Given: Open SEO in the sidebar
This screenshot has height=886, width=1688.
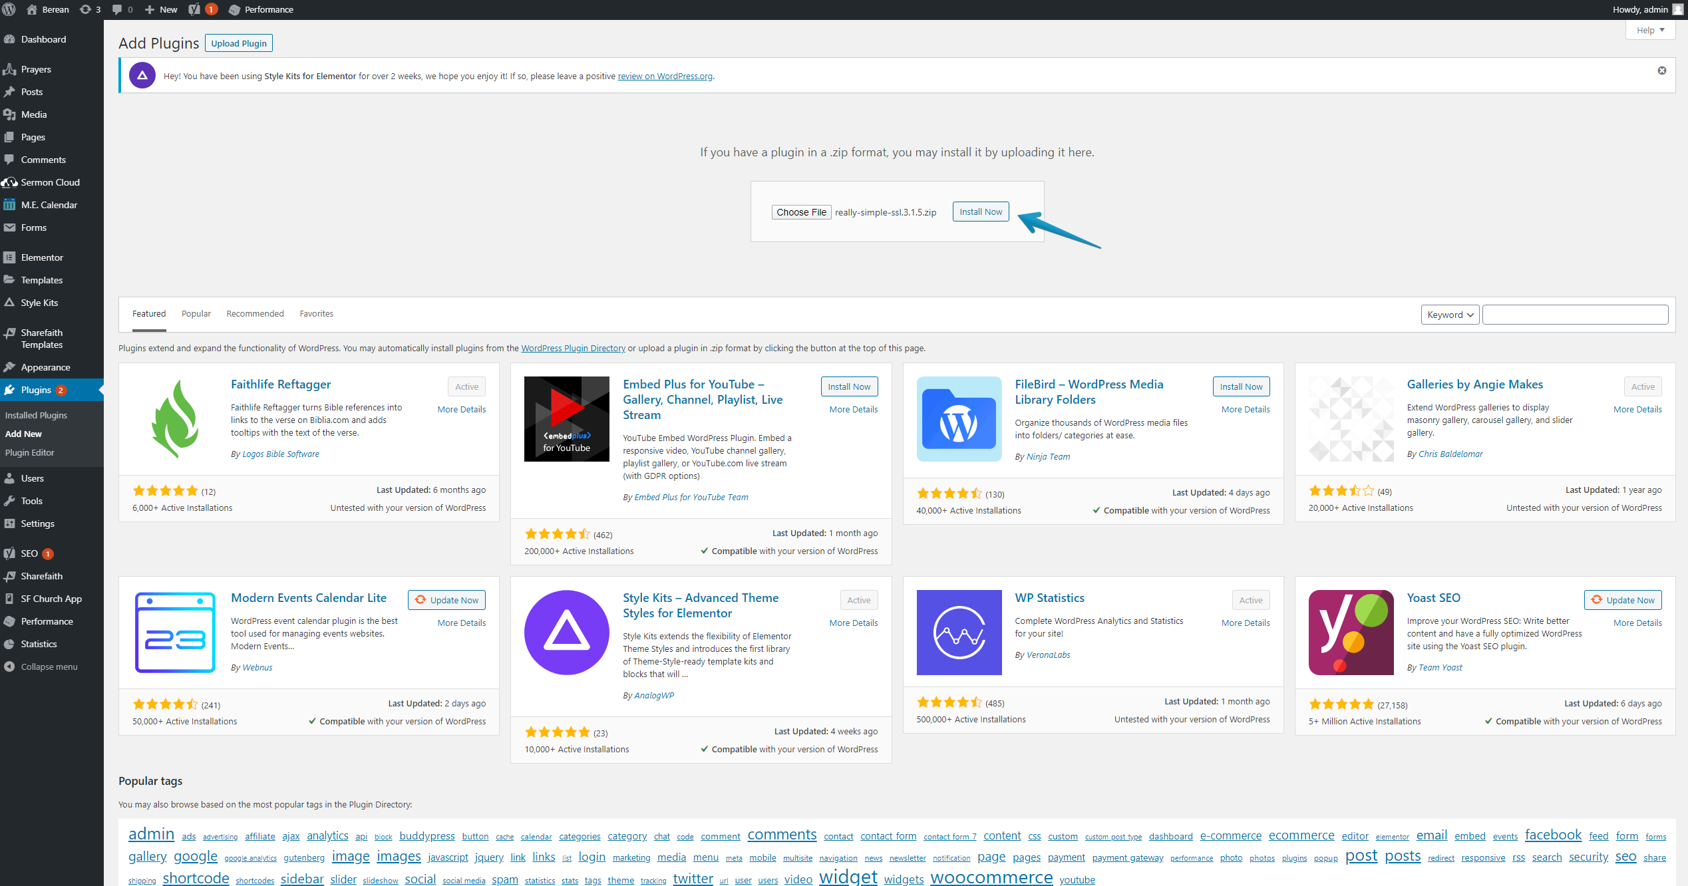Looking at the screenshot, I should click(x=29, y=553).
